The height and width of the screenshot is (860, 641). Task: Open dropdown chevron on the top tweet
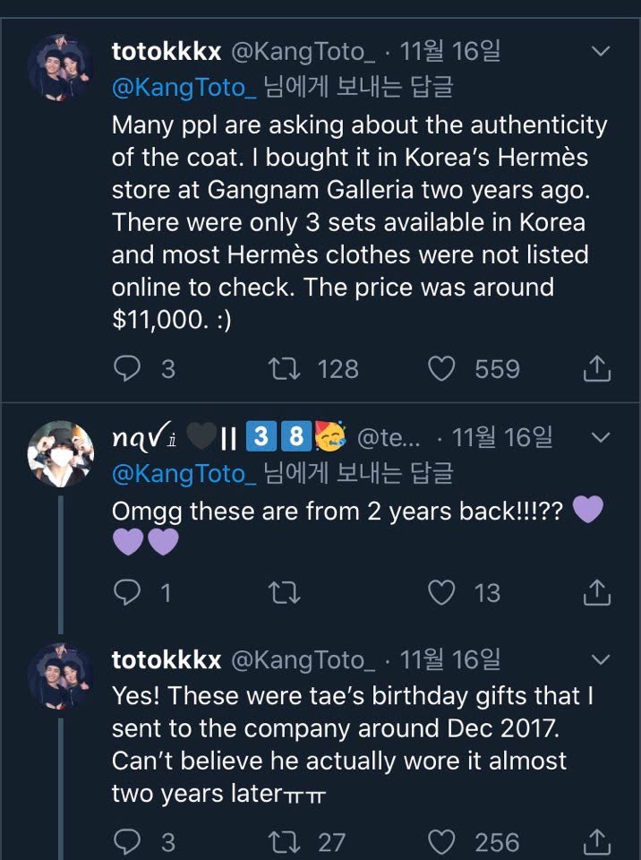(602, 52)
